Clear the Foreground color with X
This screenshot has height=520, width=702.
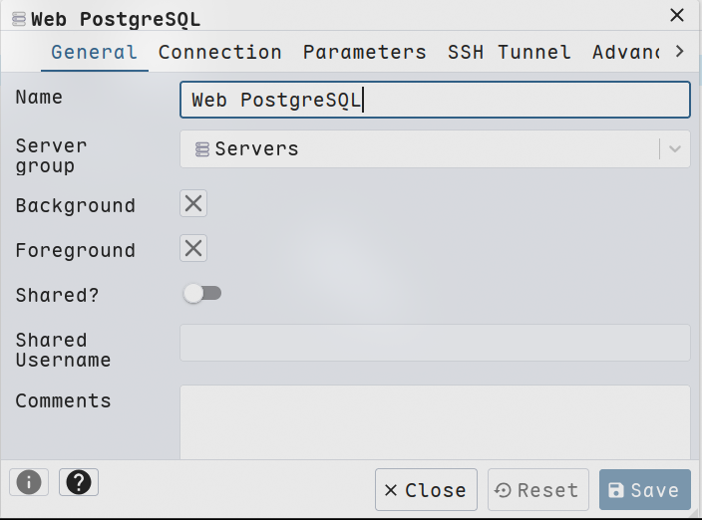click(x=193, y=248)
